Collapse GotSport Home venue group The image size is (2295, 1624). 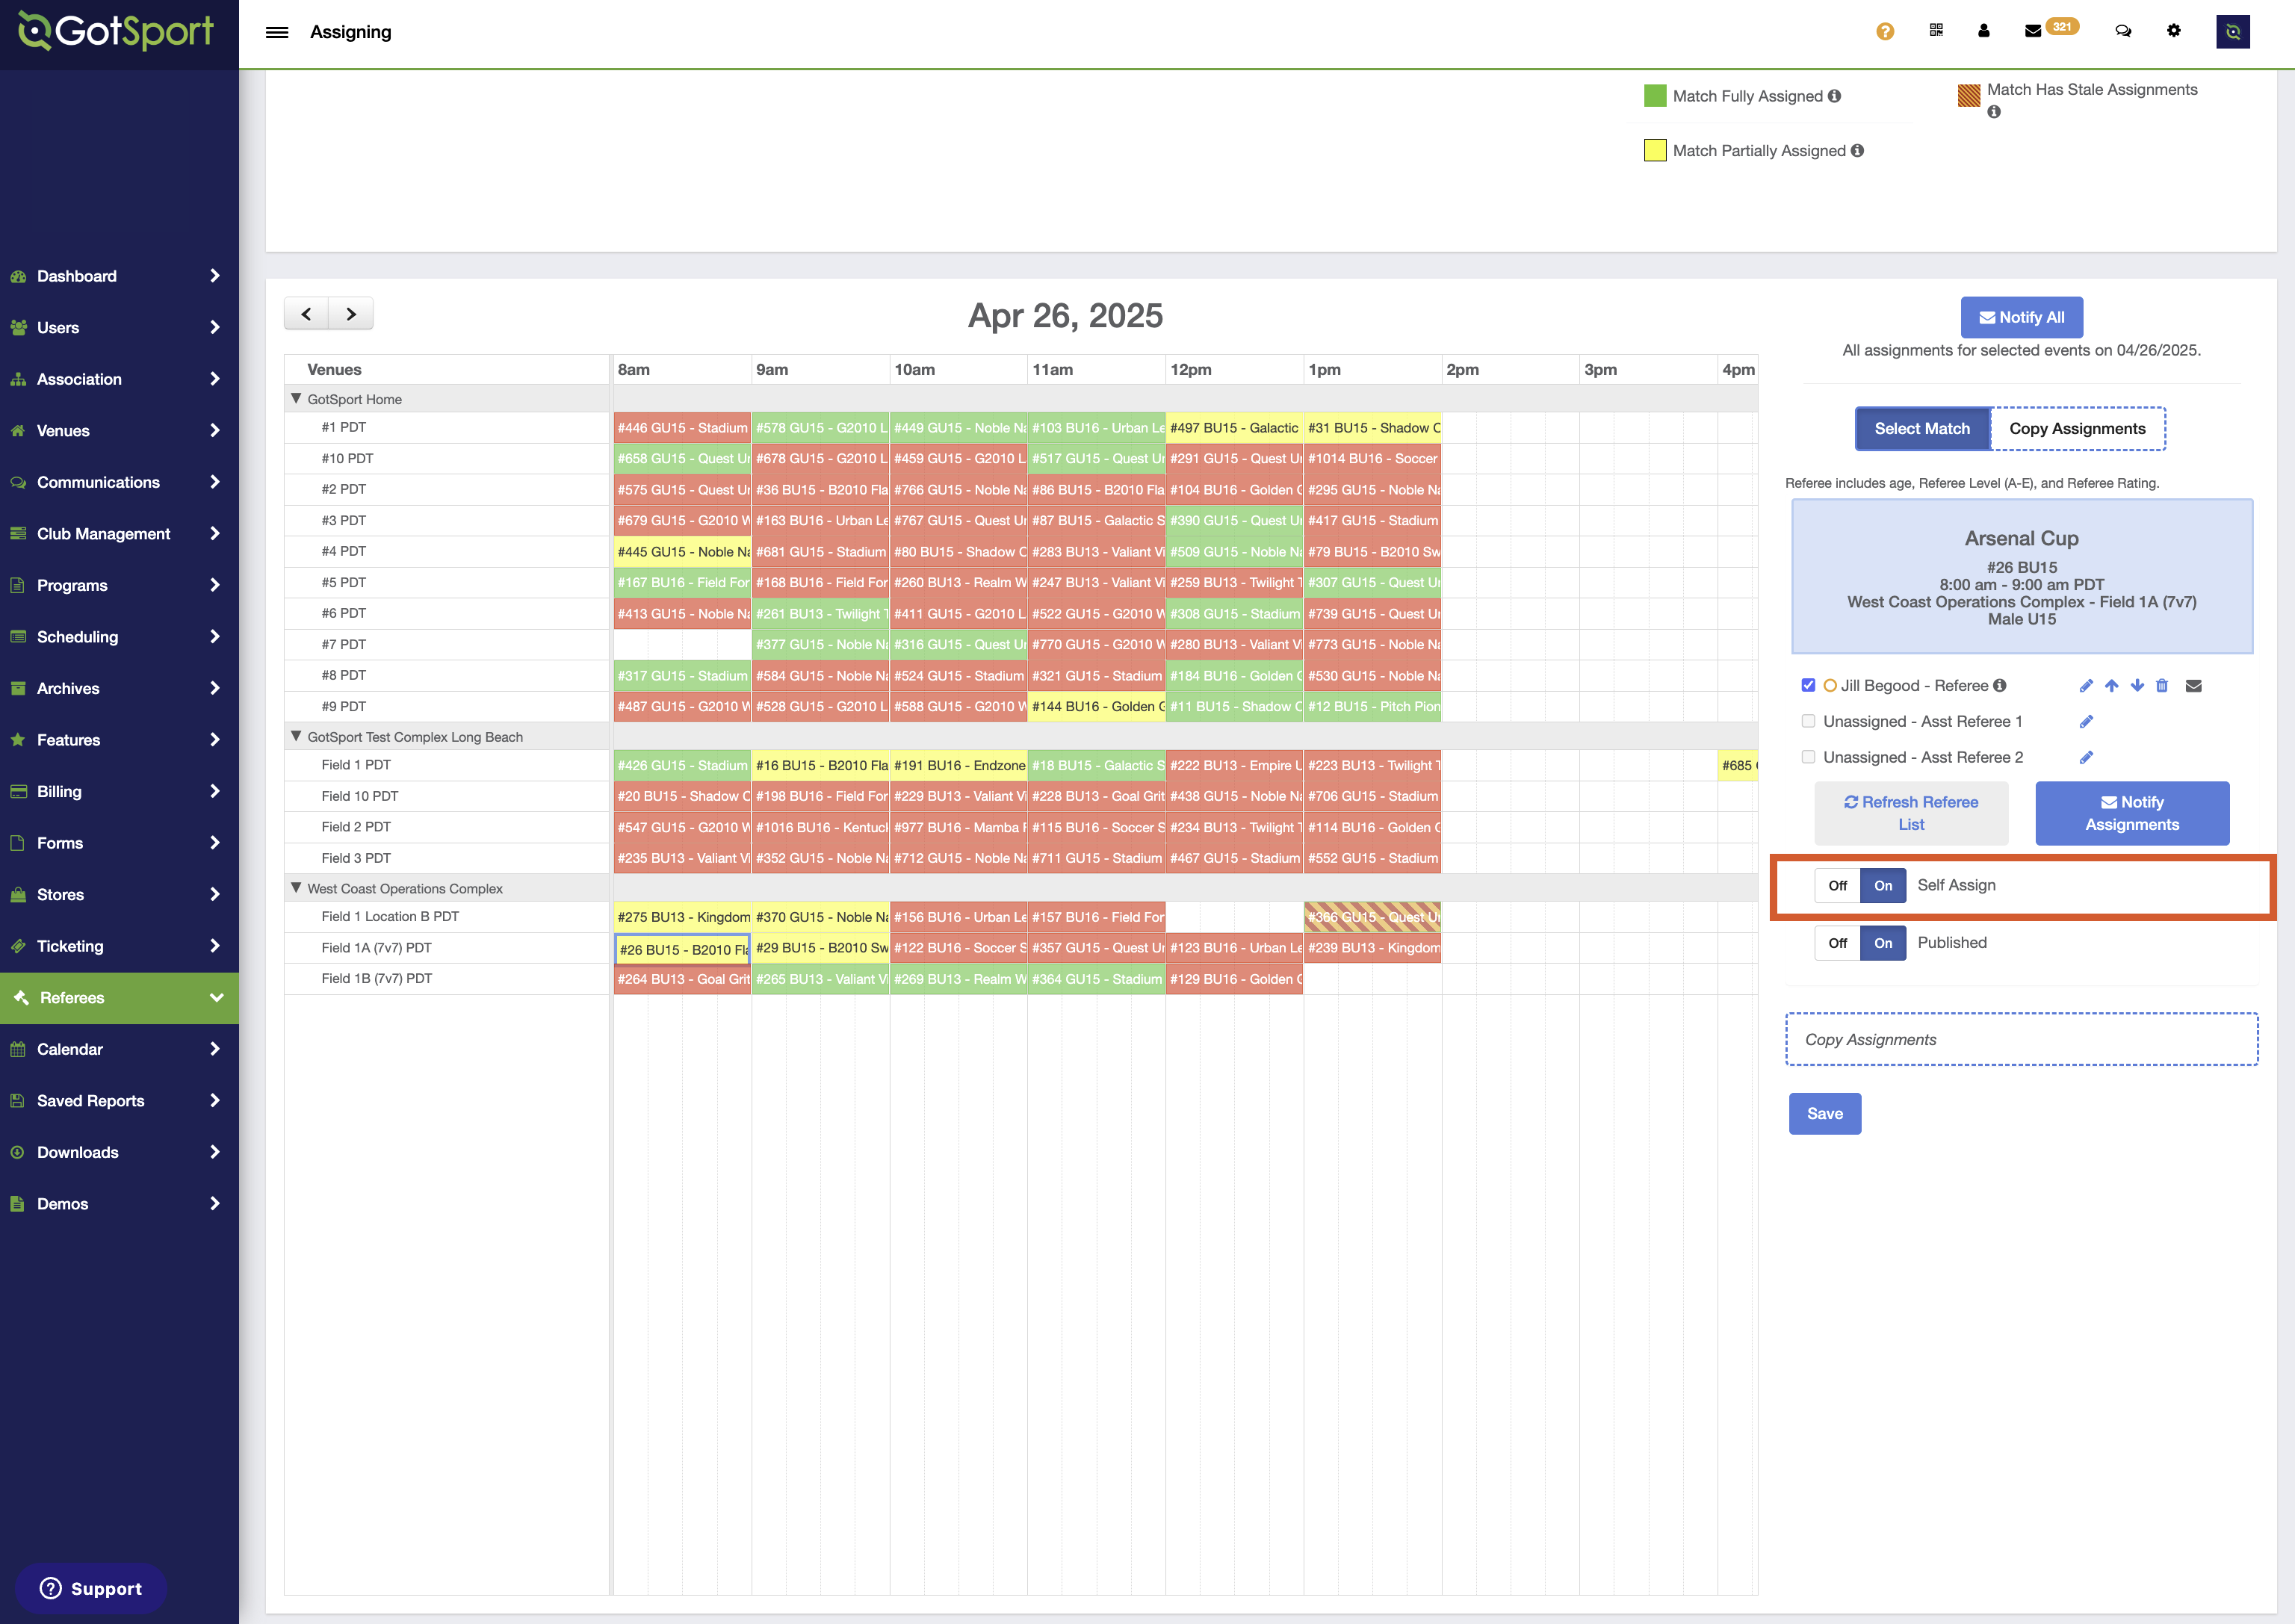(x=296, y=398)
